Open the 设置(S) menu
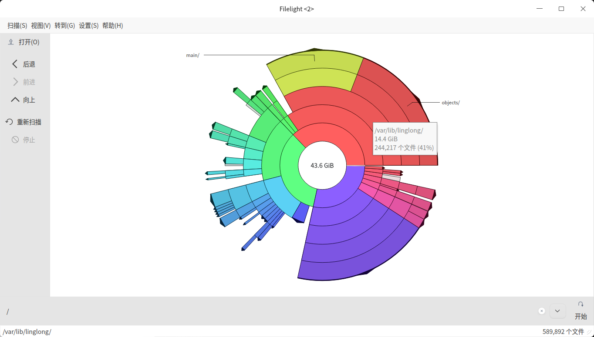594x337 pixels. [x=89, y=26]
